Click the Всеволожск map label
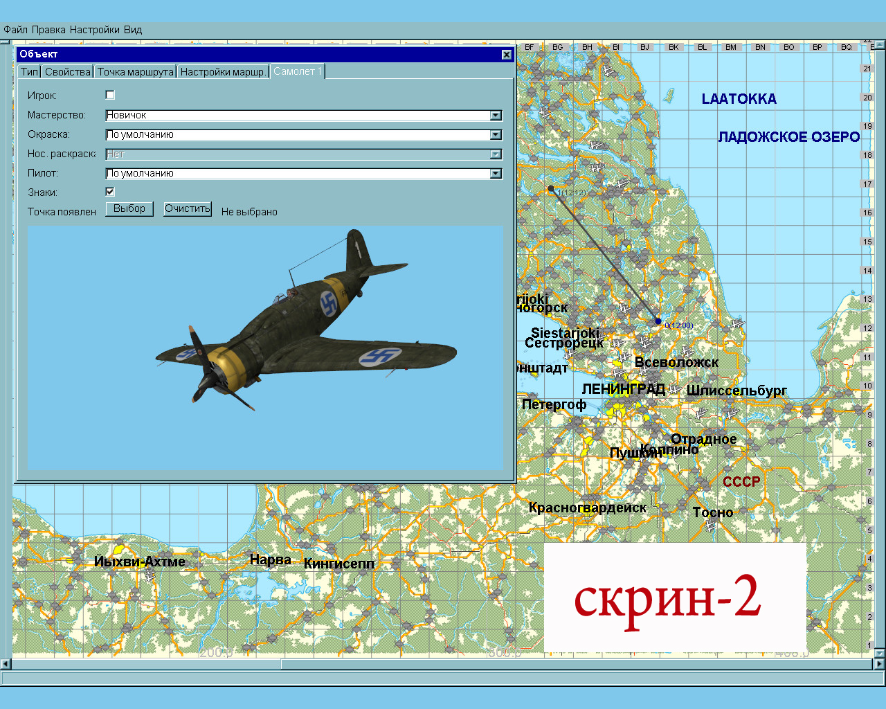This screenshot has height=709, width=886. tap(676, 362)
